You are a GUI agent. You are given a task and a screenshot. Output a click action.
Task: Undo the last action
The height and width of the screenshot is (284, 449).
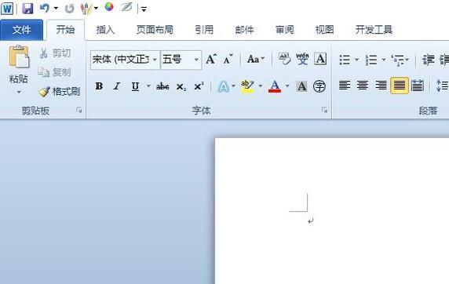tap(45, 8)
